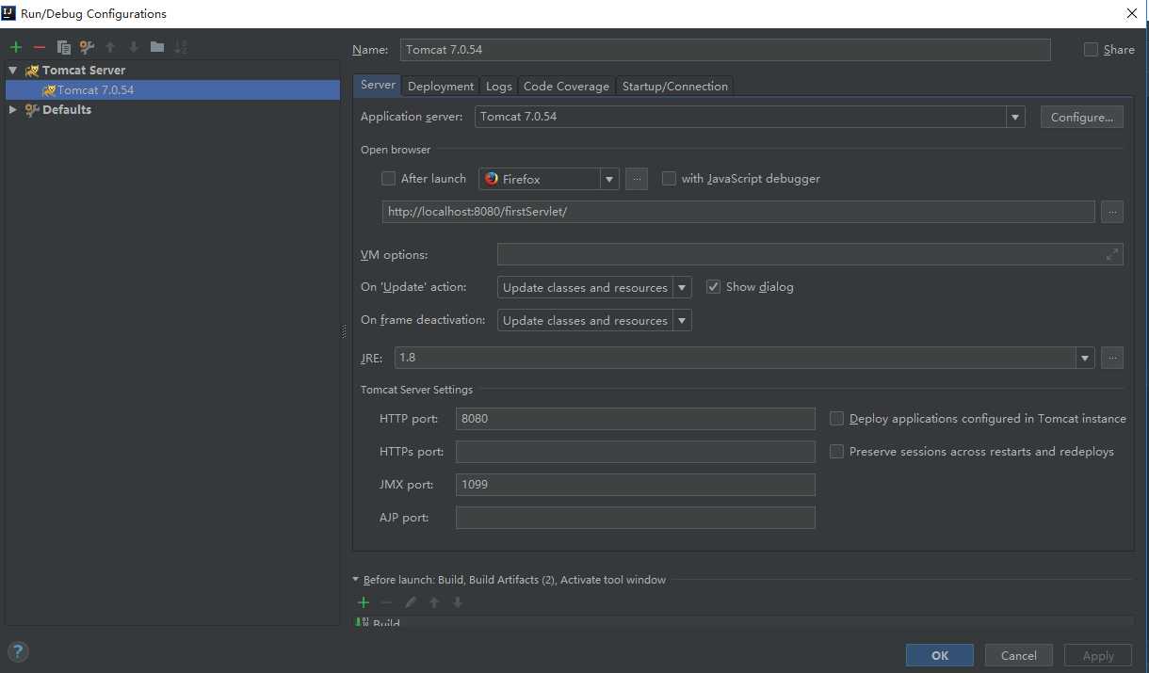Move configuration up in the list

click(110, 47)
